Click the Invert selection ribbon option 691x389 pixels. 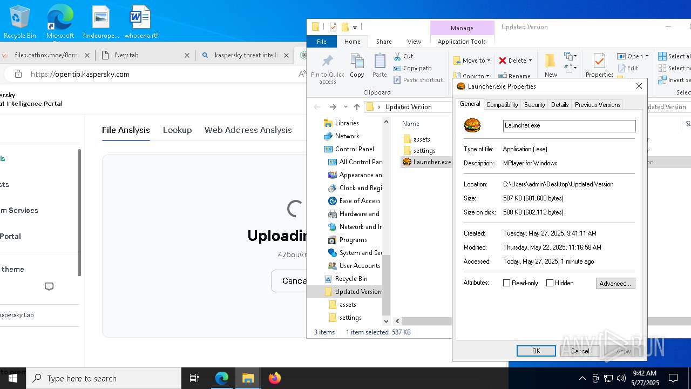click(x=674, y=80)
